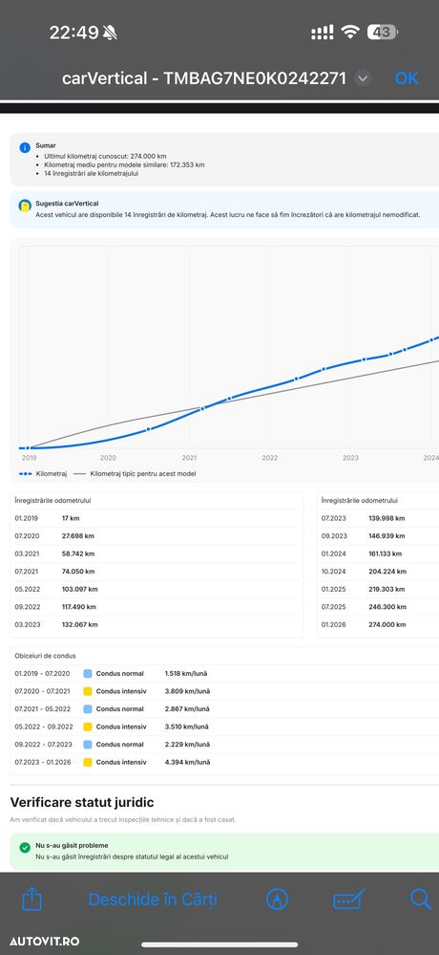This screenshot has height=955, width=439.
Task: Tap the 22:49 clock in status bar
Action: [x=73, y=33]
